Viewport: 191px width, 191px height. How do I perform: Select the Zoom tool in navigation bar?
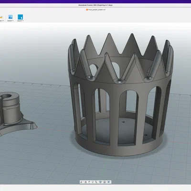(x=93, y=182)
